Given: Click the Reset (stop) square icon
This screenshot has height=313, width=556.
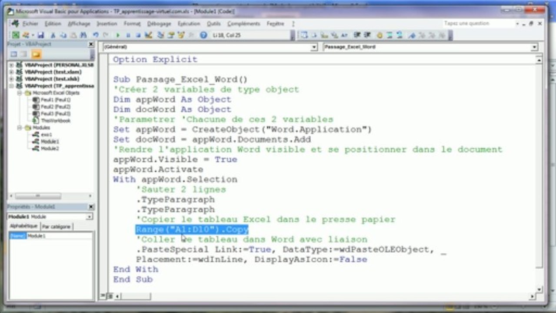Looking at the screenshot, I should (138, 35).
